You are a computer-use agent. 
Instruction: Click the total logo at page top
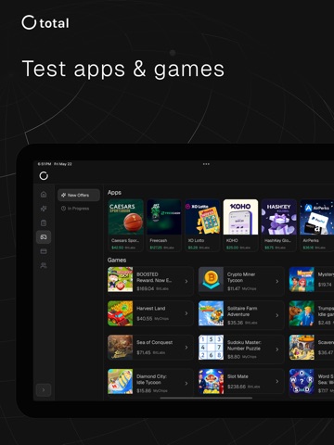click(x=45, y=22)
